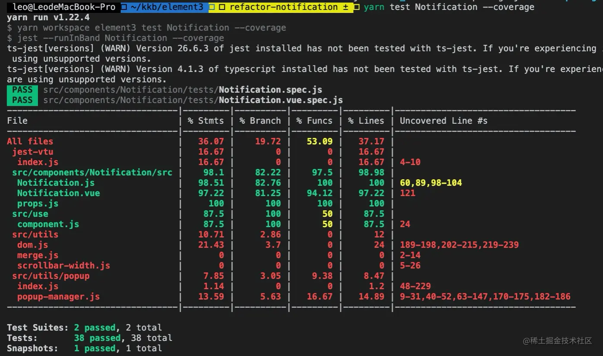Click uncovered lines '48-229'

pyautogui.click(x=415, y=286)
